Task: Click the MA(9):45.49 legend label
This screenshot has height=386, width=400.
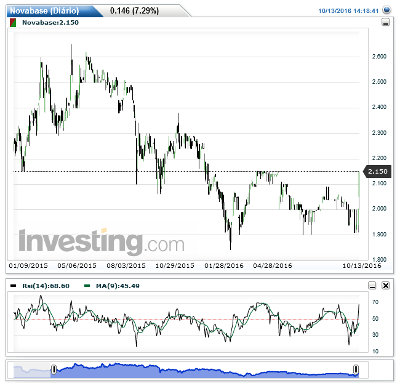Action: click(x=118, y=286)
